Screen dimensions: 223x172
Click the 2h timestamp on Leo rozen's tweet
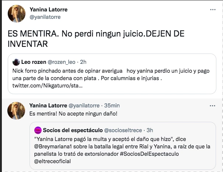tap(83, 62)
